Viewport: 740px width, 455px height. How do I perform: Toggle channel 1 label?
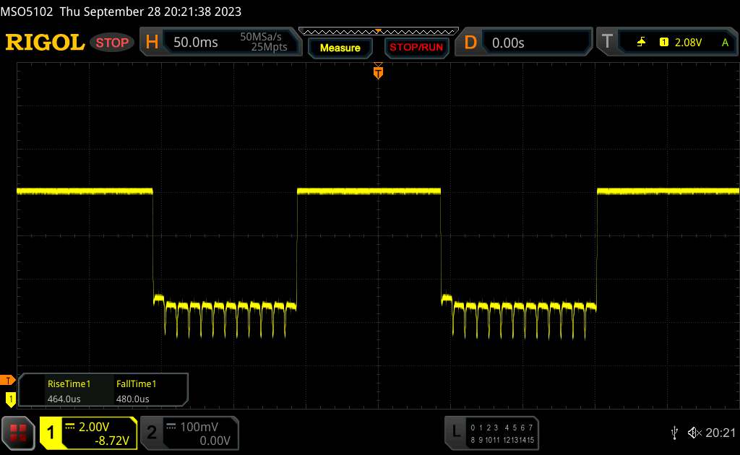[x=50, y=433]
